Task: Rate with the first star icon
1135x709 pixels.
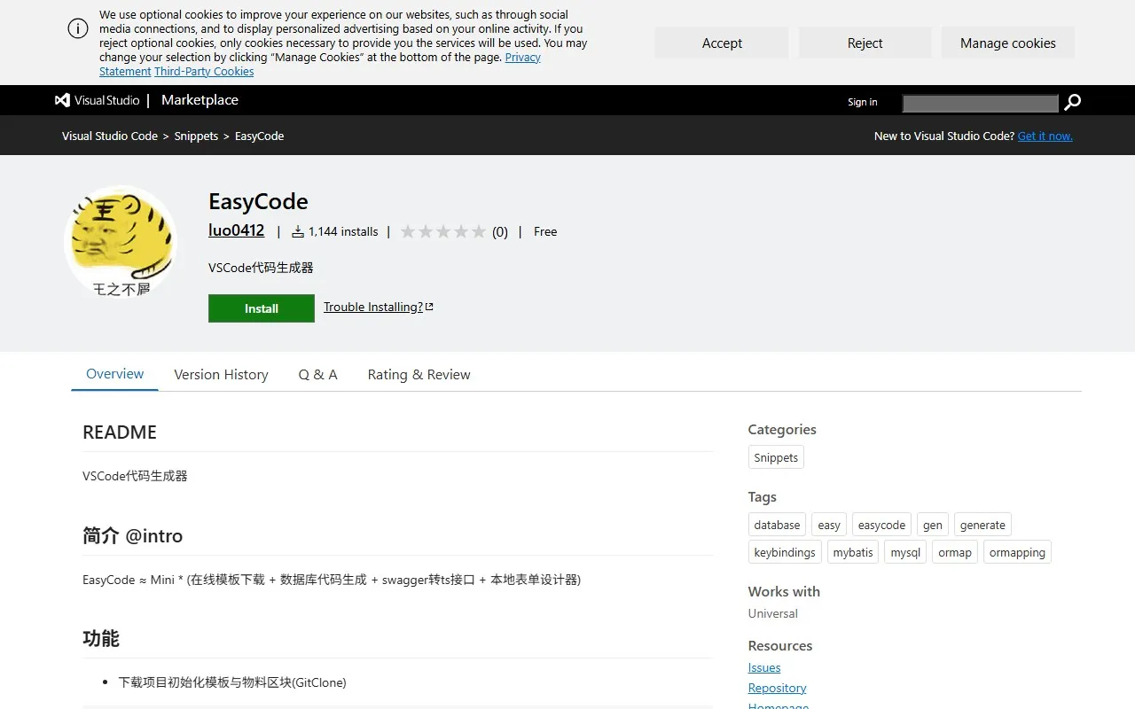Action: (x=408, y=231)
